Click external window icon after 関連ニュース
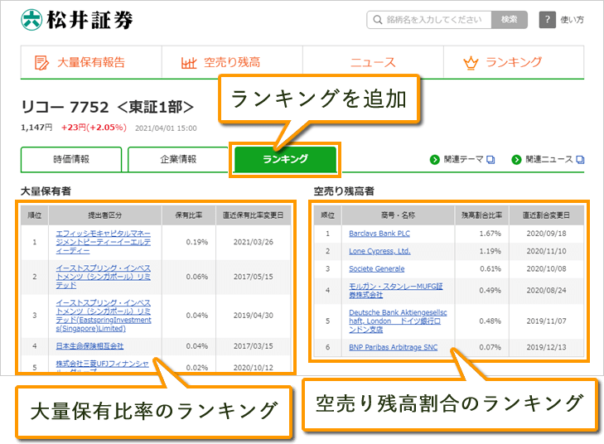Image resolution: width=604 pixels, height=444 pixels. click(x=580, y=159)
